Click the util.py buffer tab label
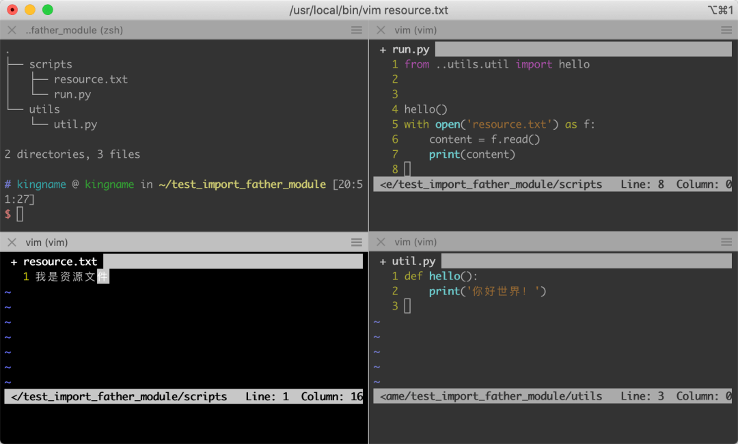The height and width of the screenshot is (444, 738). (x=413, y=262)
